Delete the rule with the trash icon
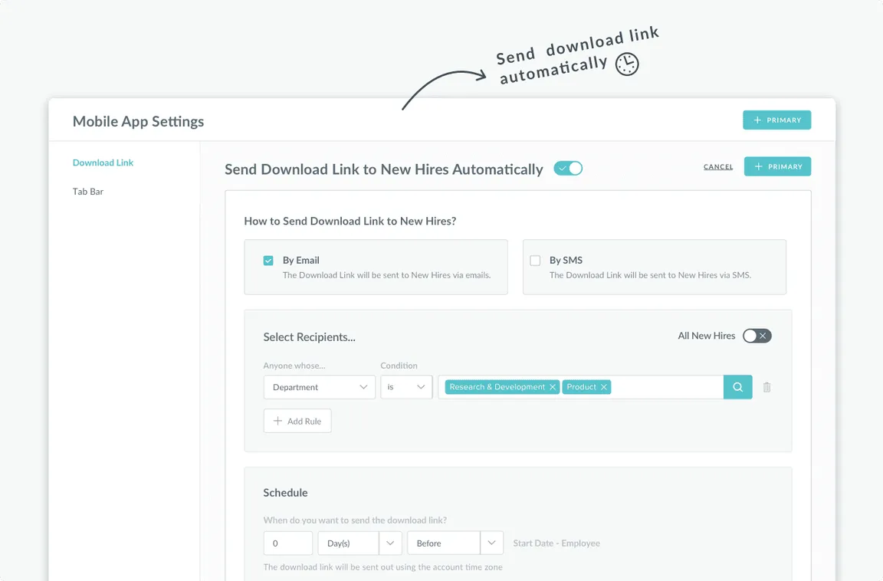 (767, 387)
